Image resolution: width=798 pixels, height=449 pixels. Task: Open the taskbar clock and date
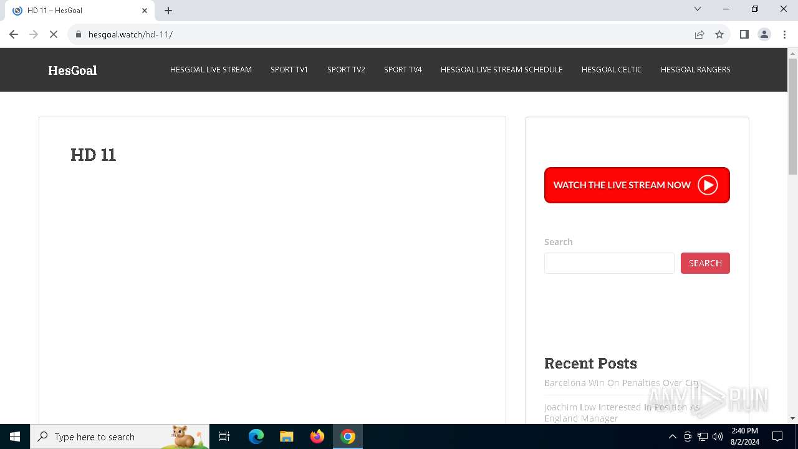click(744, 437)
